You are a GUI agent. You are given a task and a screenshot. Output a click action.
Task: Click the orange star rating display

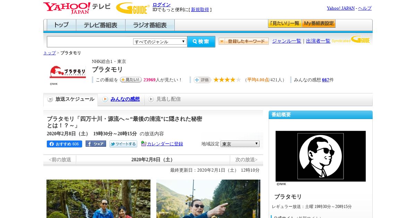(x=227, y=80)
